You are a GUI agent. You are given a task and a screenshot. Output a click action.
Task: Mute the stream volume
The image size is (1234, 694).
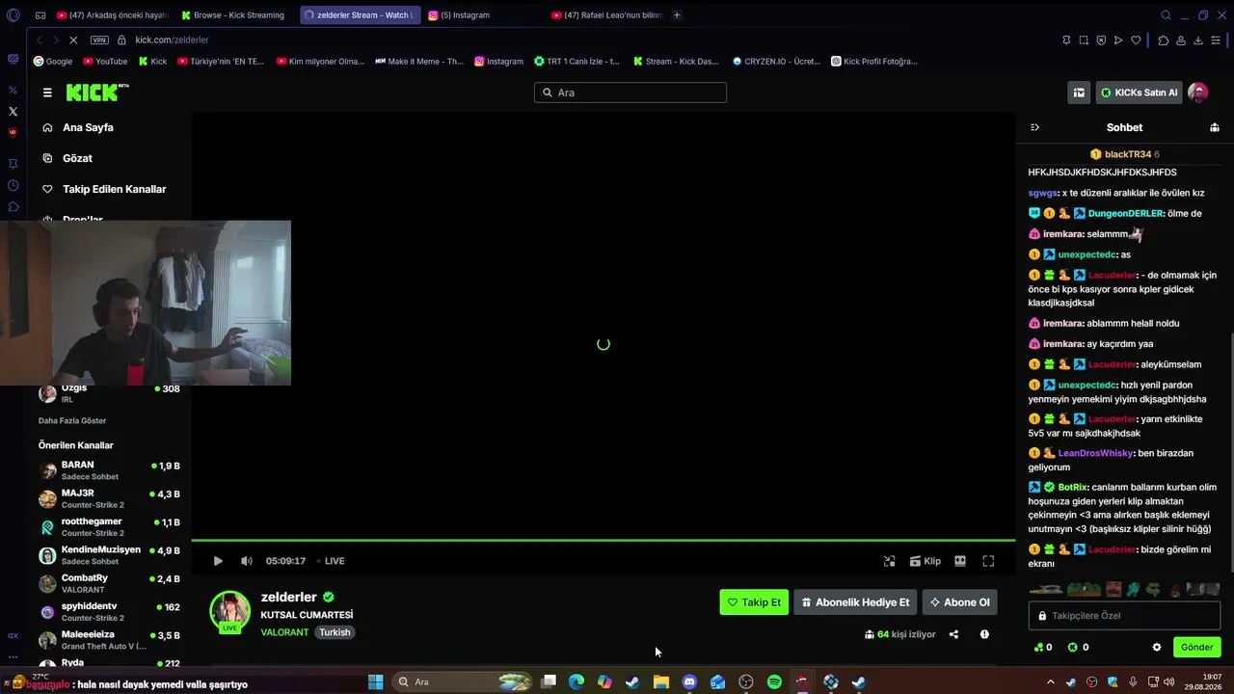tap(247, 561)
